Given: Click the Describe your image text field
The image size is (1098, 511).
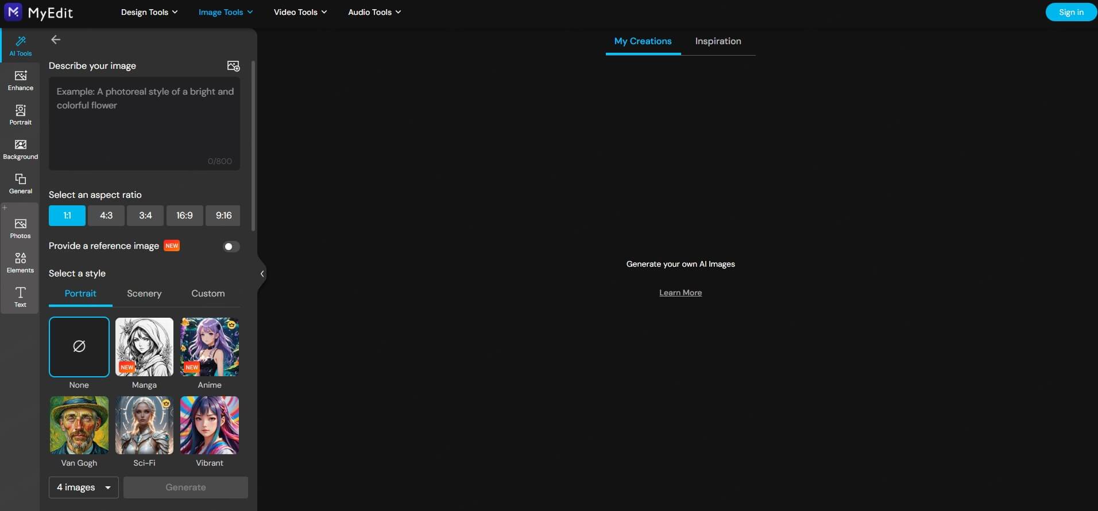Looking at the screenshot, I should click(144, 124).
